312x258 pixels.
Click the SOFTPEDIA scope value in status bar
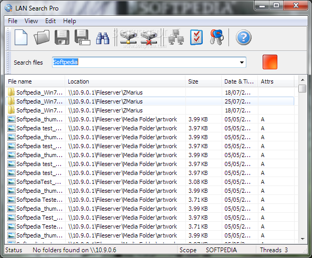click(221, 250)
